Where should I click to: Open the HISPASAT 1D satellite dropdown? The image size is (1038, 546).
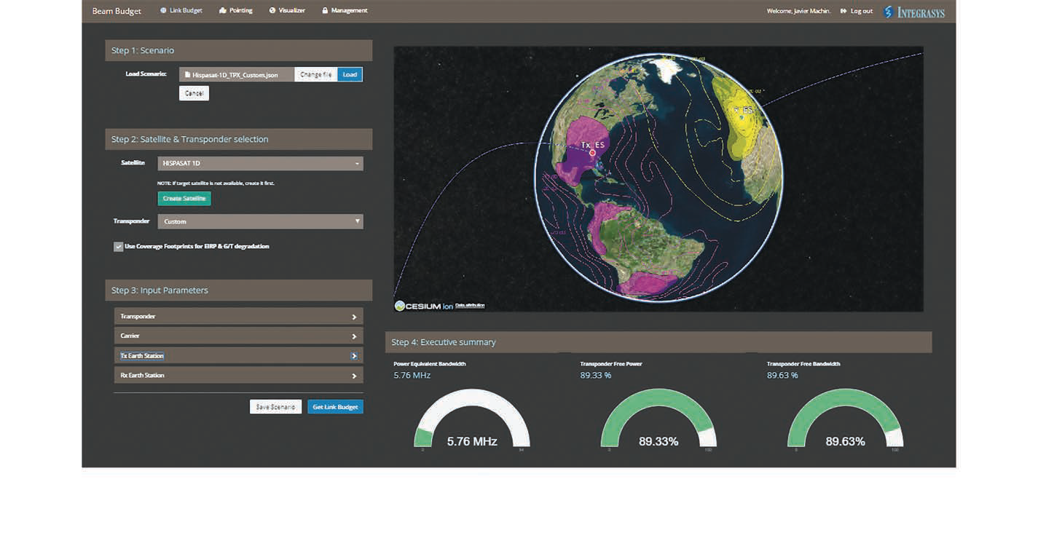260,164
